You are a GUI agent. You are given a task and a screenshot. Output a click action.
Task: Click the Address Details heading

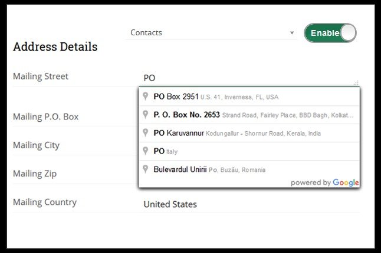coord(55,46)
